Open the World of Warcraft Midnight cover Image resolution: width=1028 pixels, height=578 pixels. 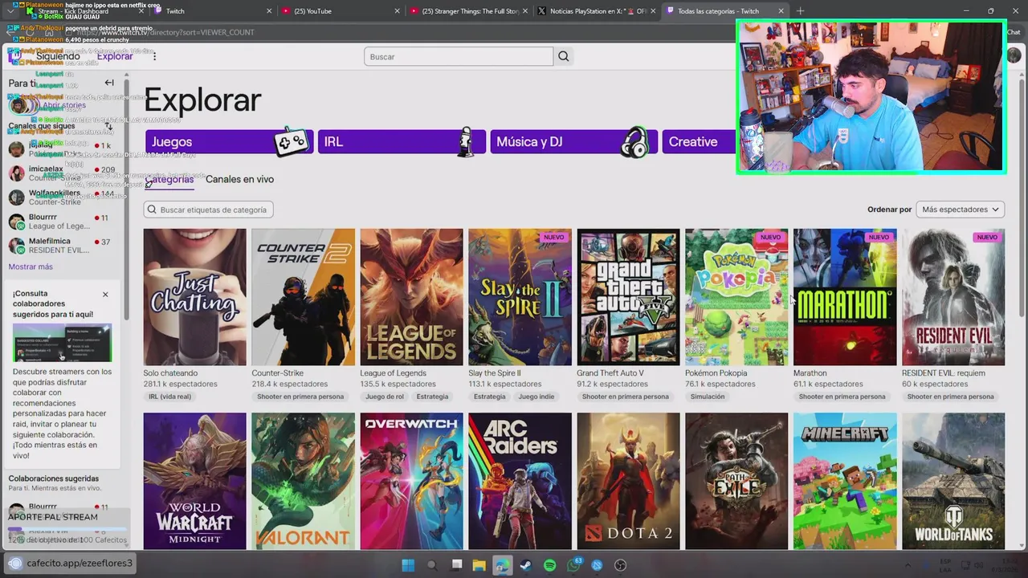[195, 481]
